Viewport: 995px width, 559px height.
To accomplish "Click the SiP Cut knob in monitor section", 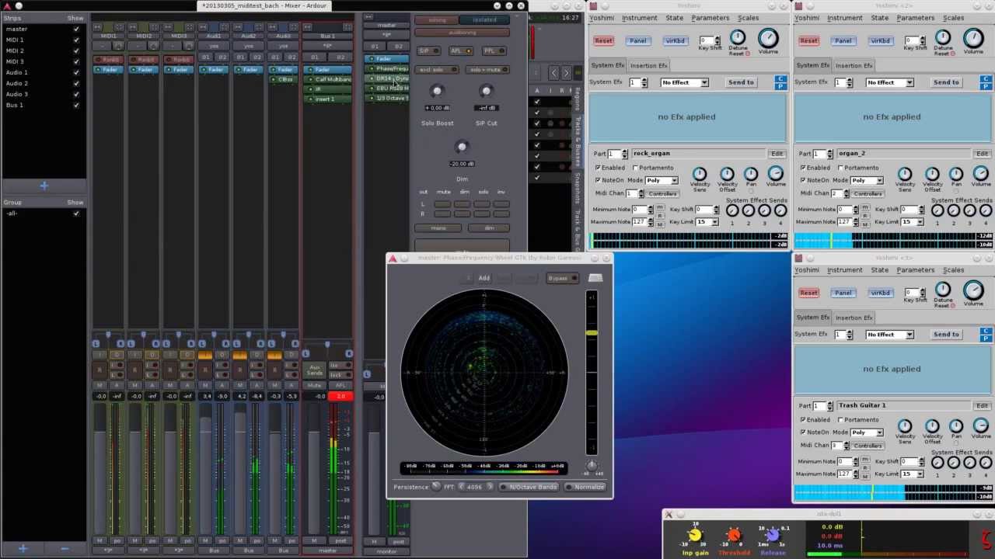I will [486, 92].
